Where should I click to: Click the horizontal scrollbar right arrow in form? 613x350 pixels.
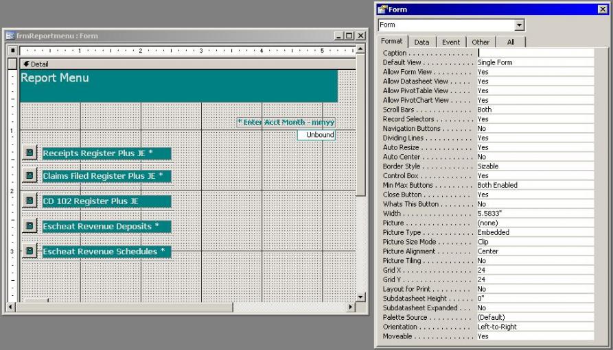[x=351, y=307]
